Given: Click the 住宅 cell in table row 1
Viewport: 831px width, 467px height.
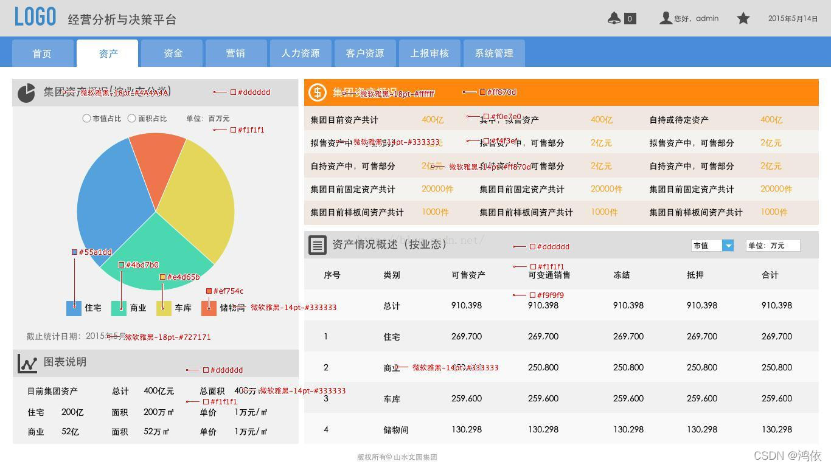Looking at the screenshot, I should point(392,337).
